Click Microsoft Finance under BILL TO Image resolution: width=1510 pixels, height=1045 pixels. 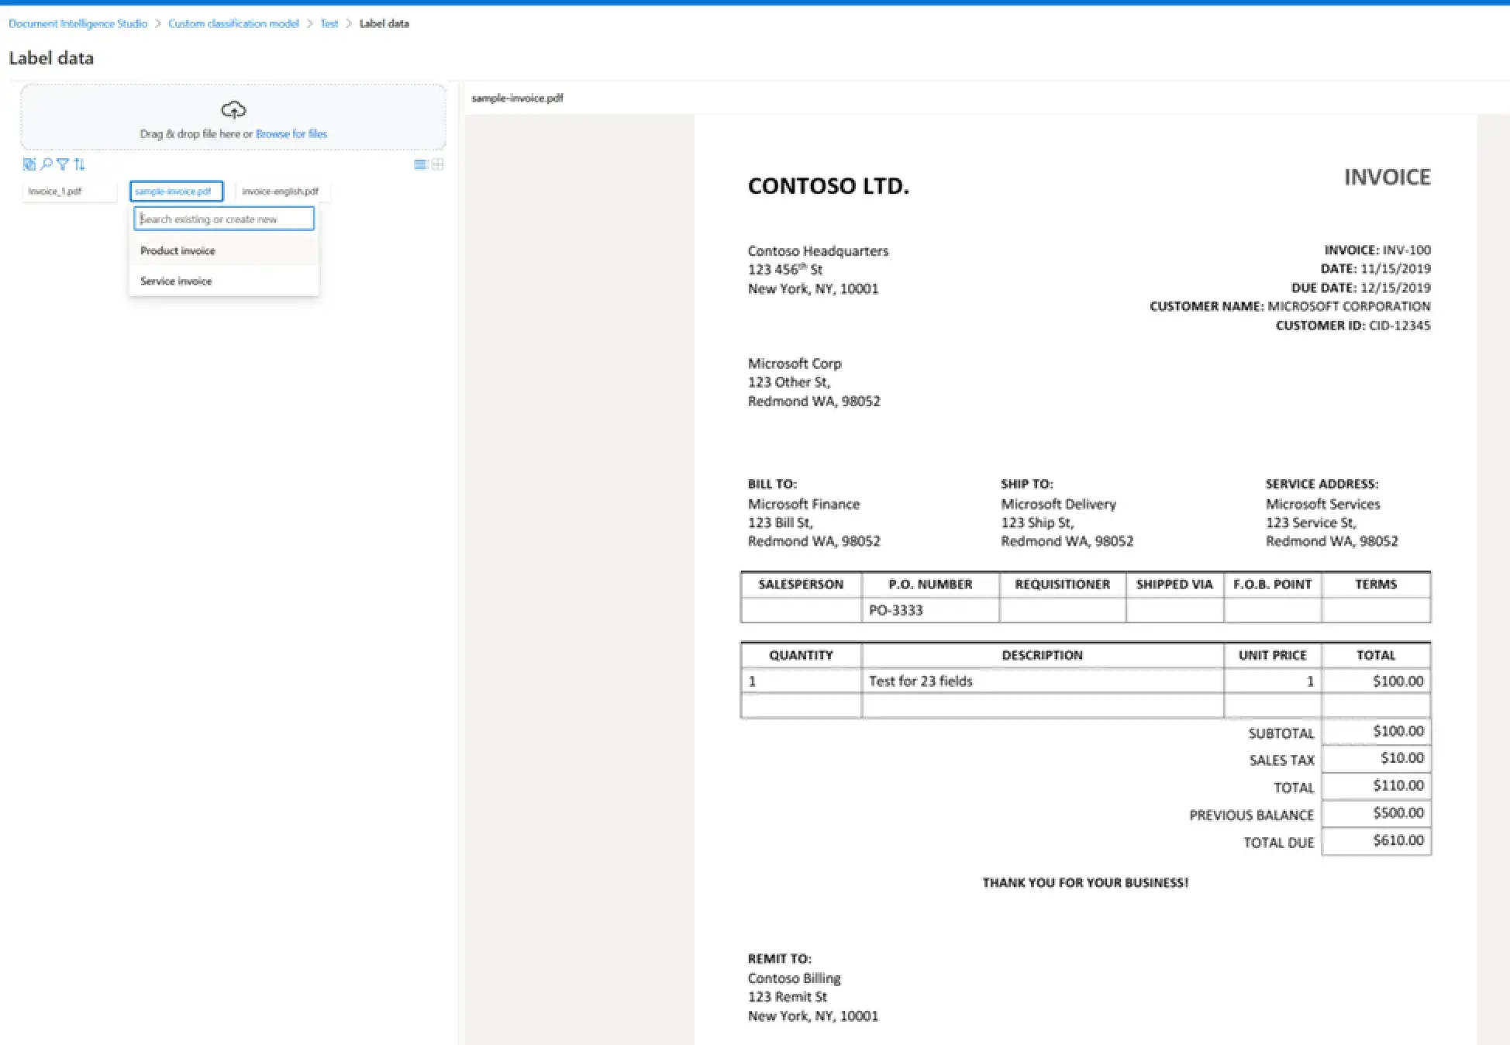804,504
